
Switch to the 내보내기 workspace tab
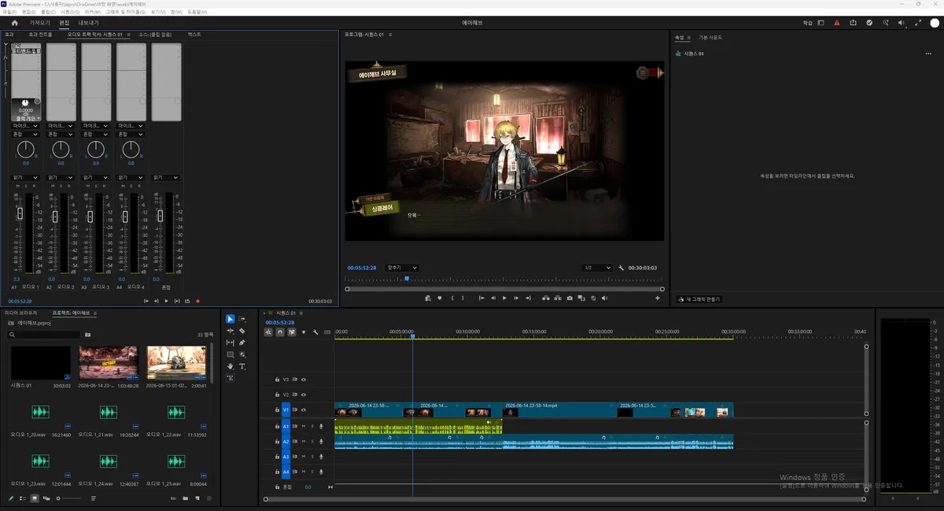(x=89, y=23)
